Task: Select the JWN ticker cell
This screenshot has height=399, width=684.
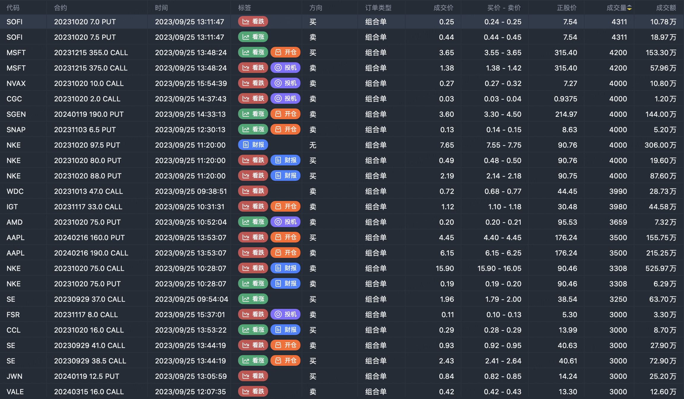Action: 14,376
